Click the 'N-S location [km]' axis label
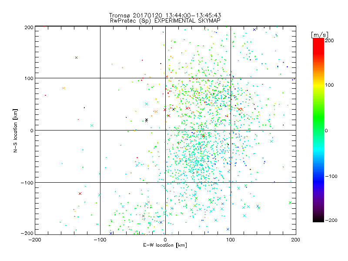348x261 pixels. 15,131
